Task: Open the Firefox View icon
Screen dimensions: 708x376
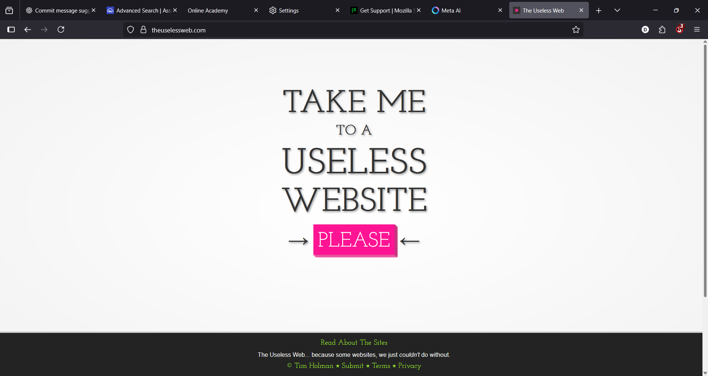Action: coord(9,10)
